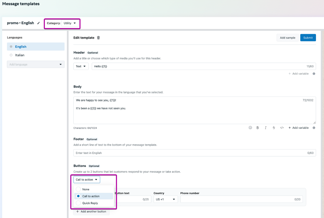Image resolution: width=324 pixels, height=218 pixels.
Task: Click the pencil icon to rename template
Action: (38, 23)
